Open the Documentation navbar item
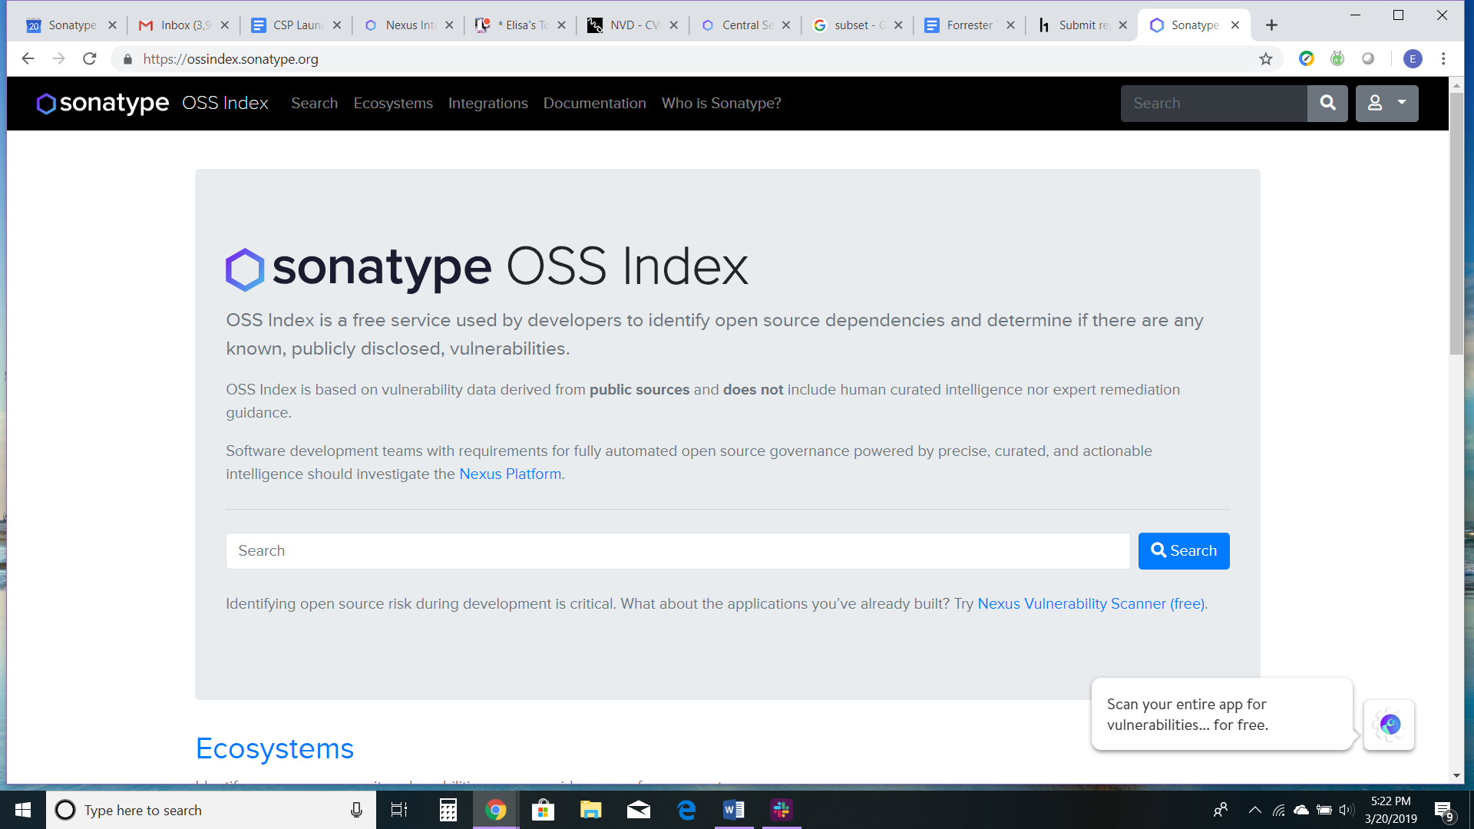Screen dimensions: 1474x829 click(594, 104)
